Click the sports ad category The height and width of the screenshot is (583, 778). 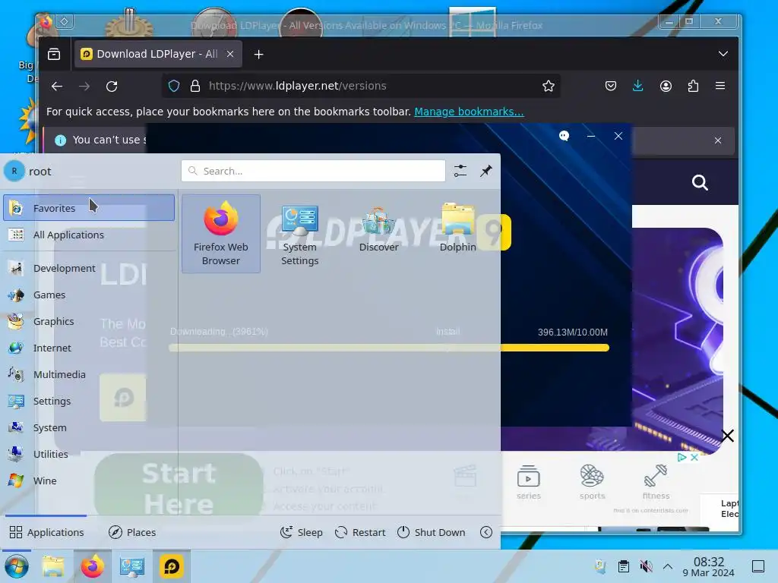tap(592, 482)
